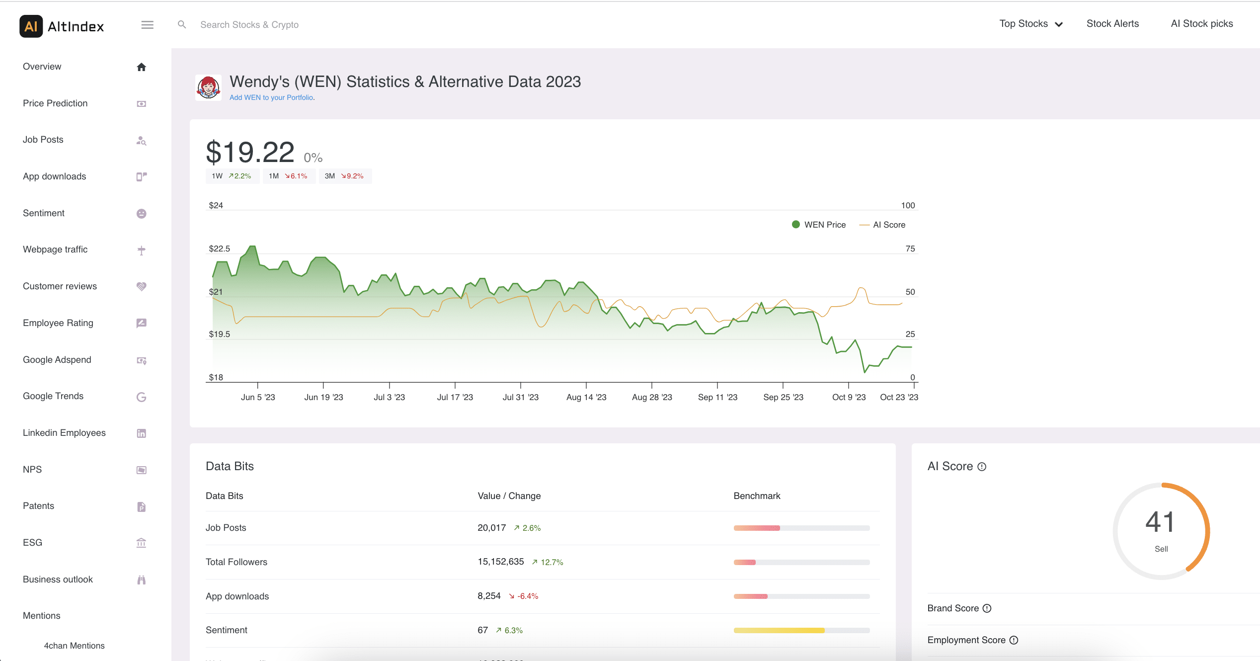Select the 3M performance chip
This screenshot has width=1260, height=661.
coord(345,176)
